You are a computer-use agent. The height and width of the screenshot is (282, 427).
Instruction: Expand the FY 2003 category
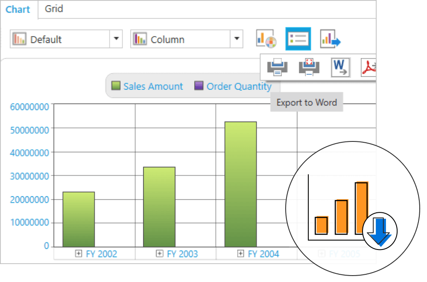click(160, 253)
